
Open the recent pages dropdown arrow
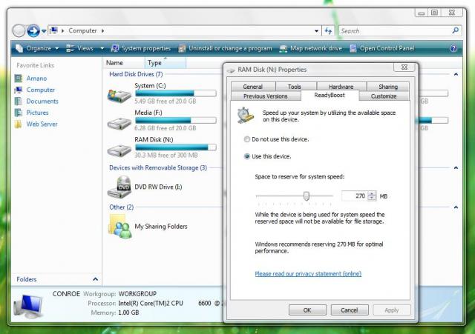(44, 31)
